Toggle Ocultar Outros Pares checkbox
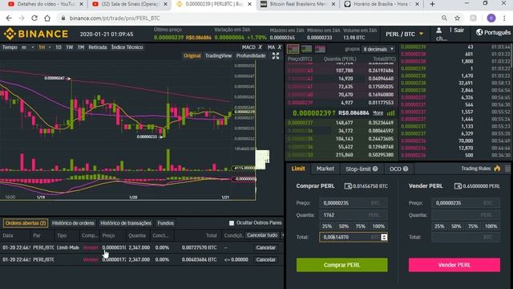The height and width of the screenshot is (289, 513). [x=232, y=223]
